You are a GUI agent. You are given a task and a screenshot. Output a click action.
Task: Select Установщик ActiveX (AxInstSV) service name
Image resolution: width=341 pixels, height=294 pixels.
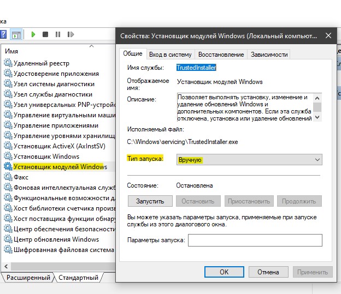click(x=60, y=146)
